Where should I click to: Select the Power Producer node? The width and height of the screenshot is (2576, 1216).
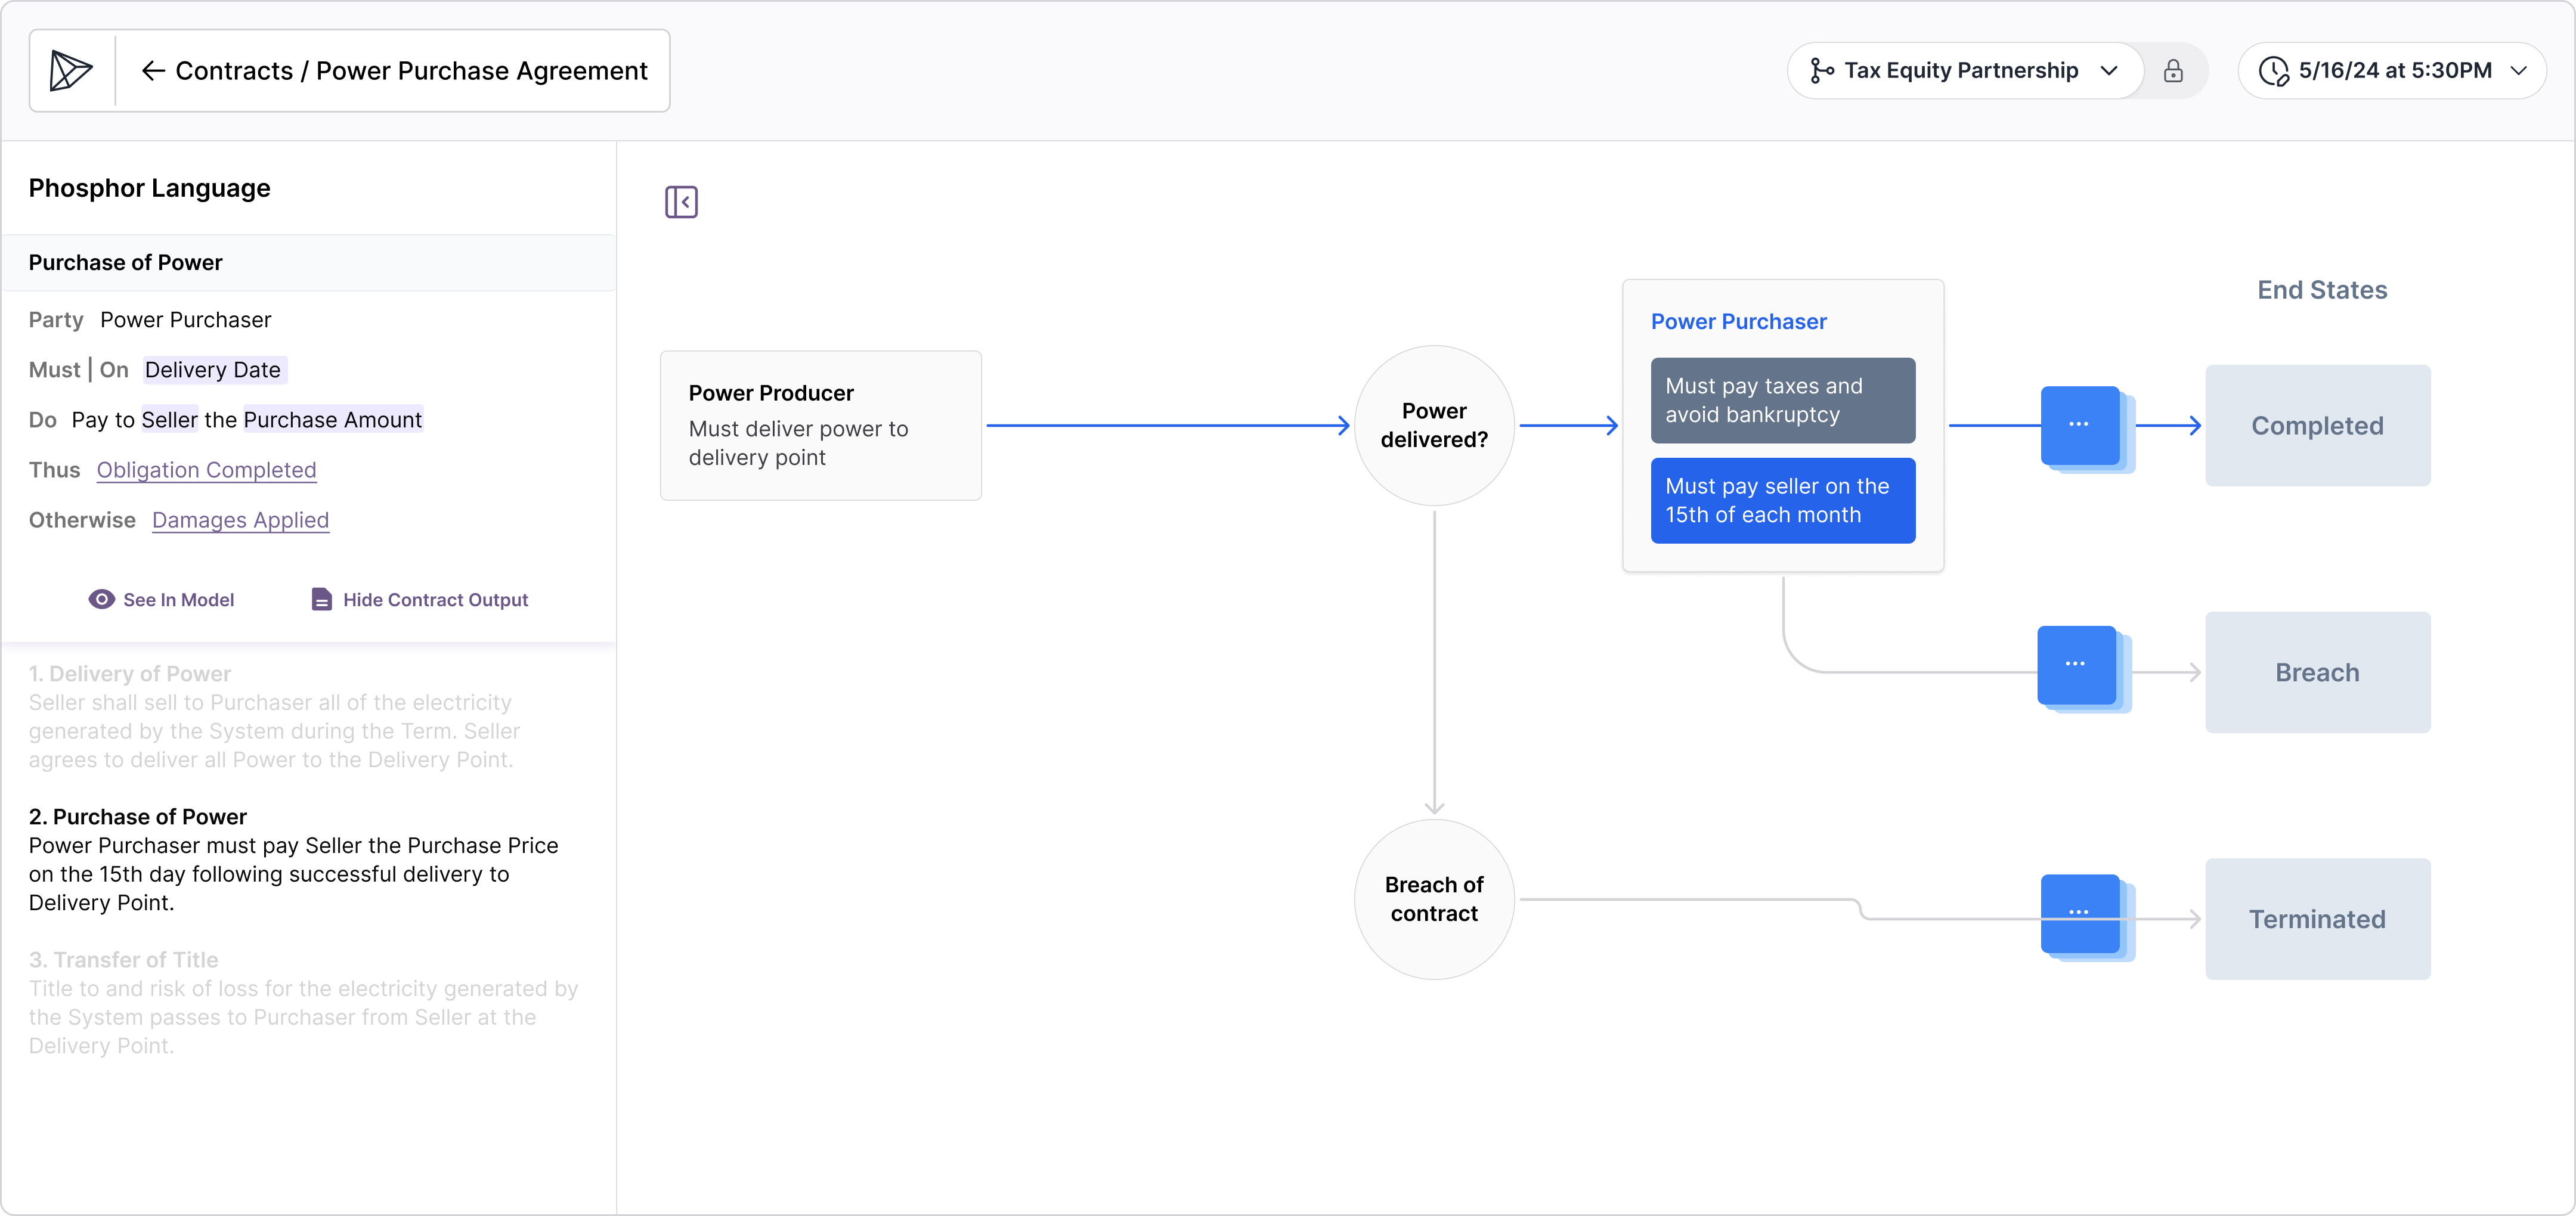(x=821, y=425)
